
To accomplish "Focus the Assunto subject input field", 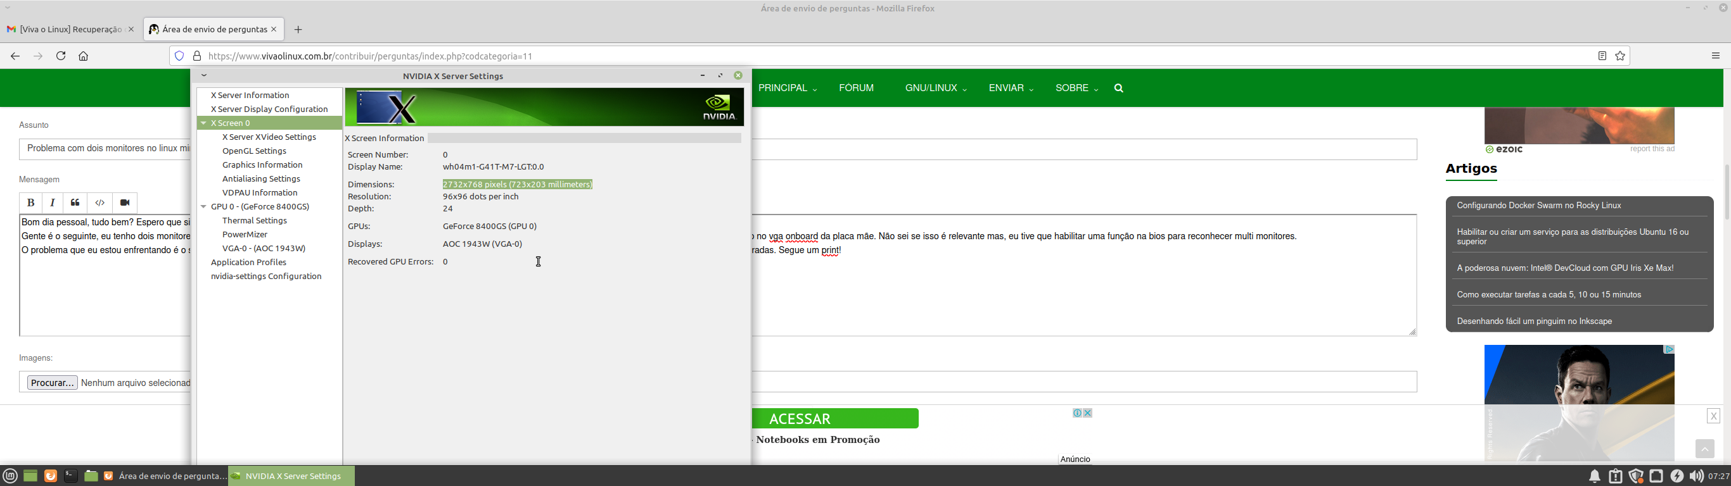I will (x=718, y=149).
